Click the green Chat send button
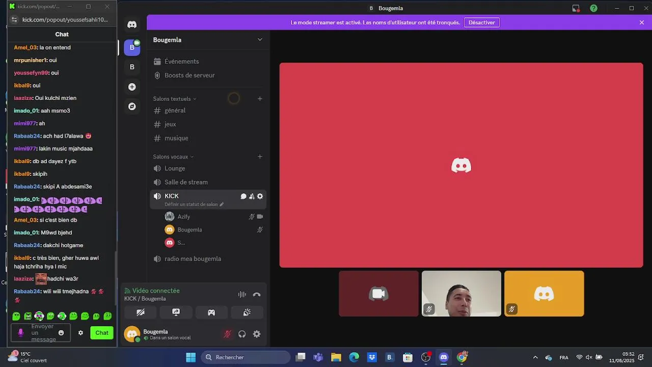Image resolution: width=652 pixels, height=367 pixels. [x=102, y=333]
